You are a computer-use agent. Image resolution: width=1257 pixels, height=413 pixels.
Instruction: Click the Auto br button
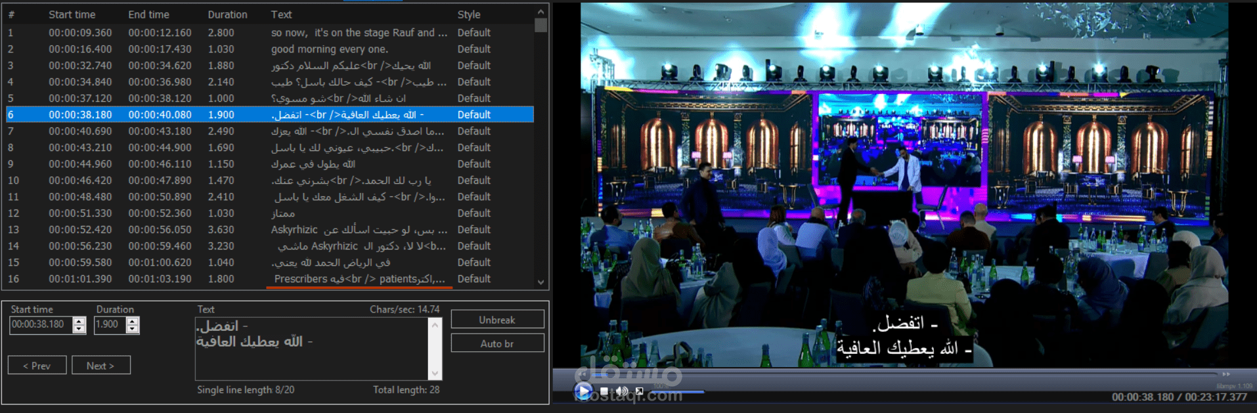click(497, 343)
